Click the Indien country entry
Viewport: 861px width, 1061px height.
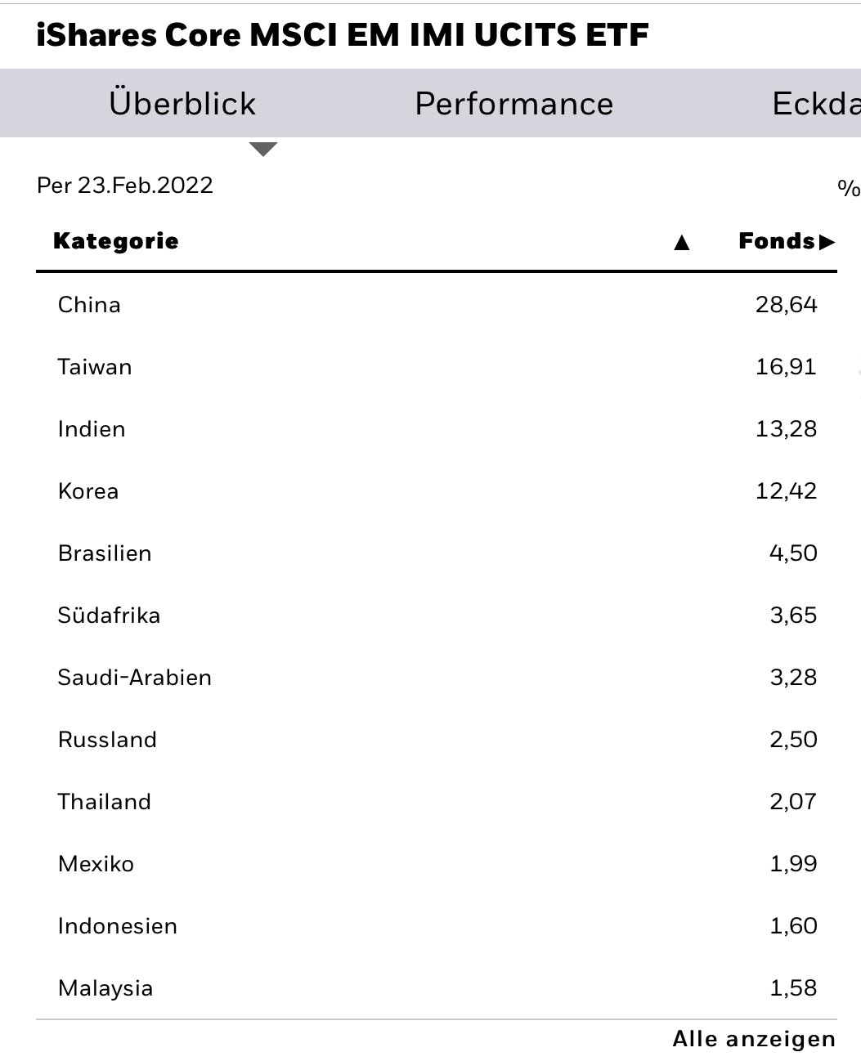[x=92, y=429]
